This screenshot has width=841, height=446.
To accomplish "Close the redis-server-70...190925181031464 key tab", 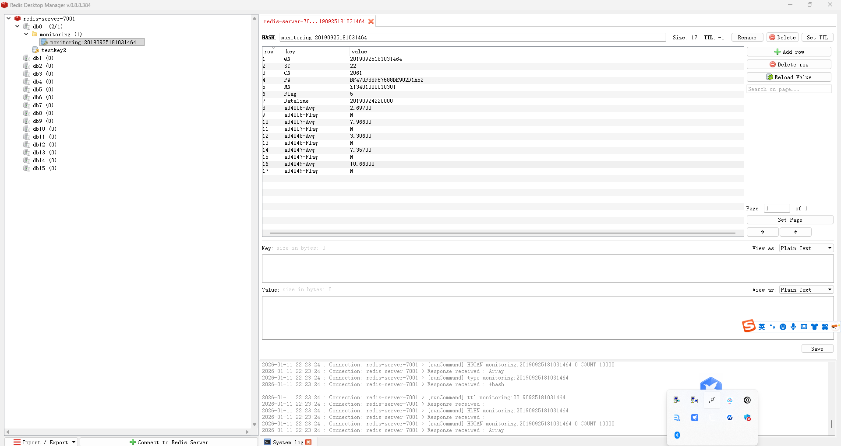I will click(371, 21).
